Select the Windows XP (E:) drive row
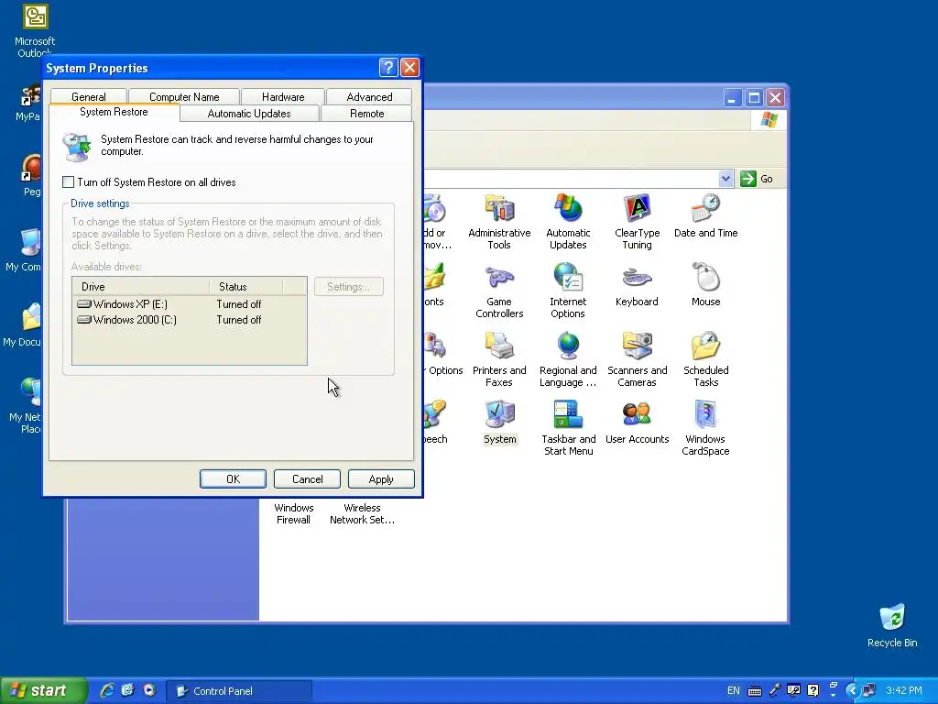This screenshot has height=704, width=938. point(189,304)
